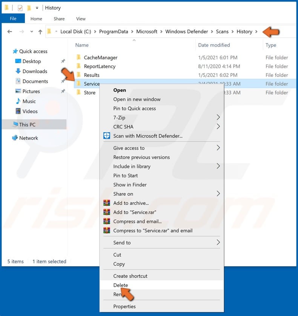
Task: Choose Copy from context menu
Action: pos(119,264)
